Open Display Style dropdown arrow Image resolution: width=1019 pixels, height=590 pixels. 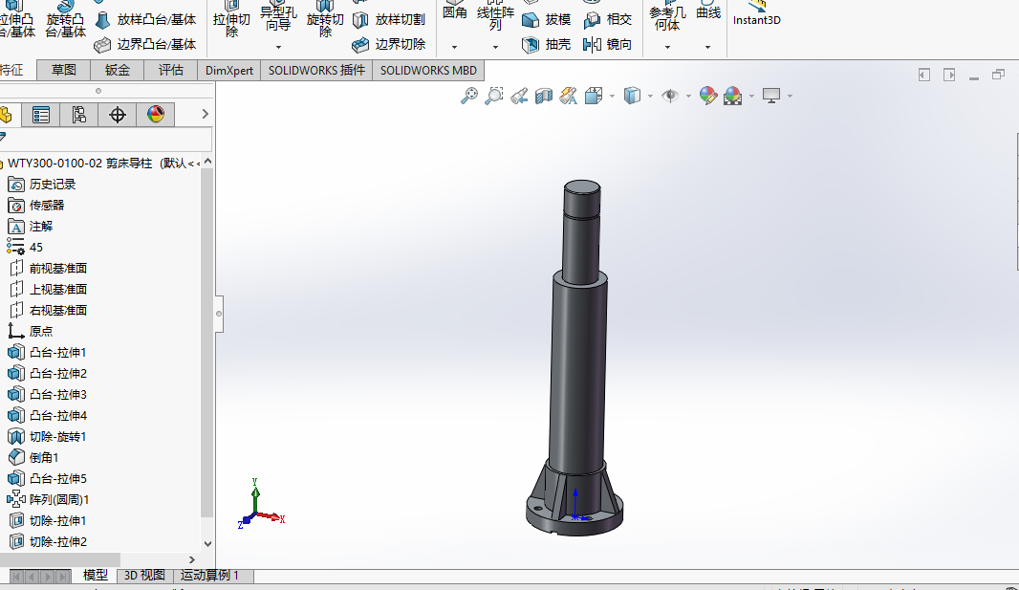pos(650,97)
